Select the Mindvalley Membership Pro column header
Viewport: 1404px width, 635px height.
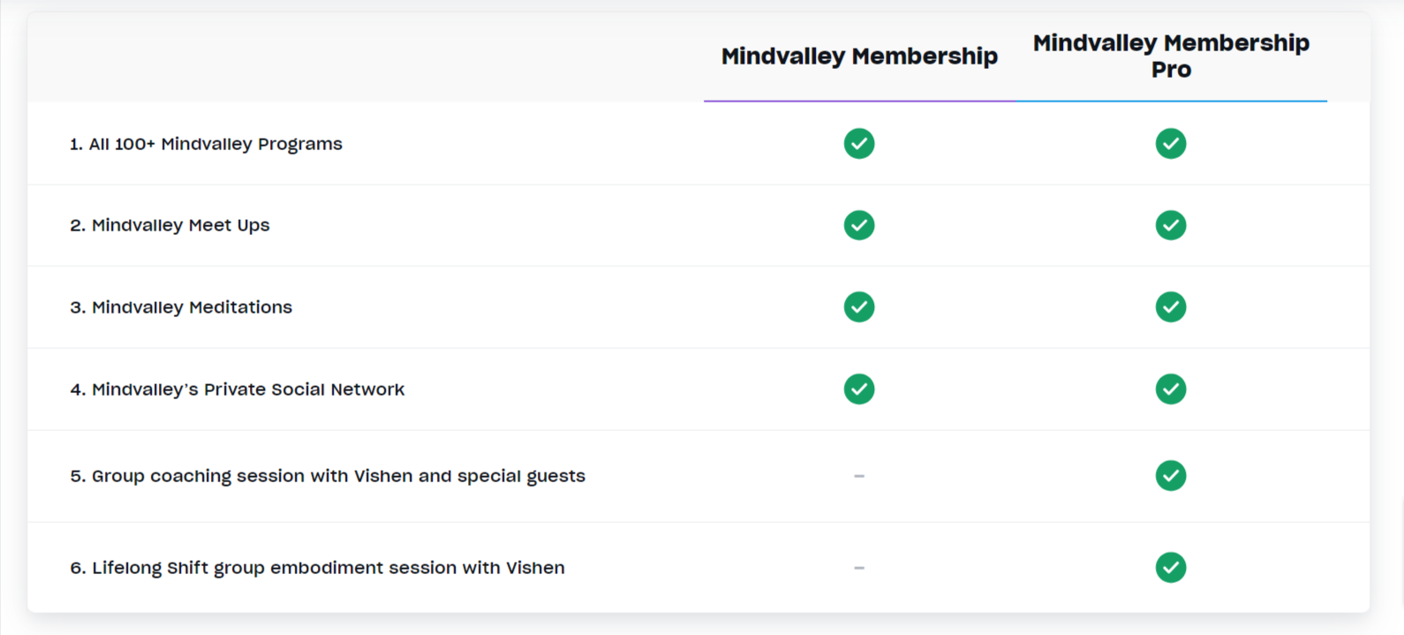point(1170,56)
